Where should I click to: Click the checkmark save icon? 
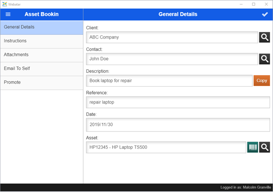[265, 14]
